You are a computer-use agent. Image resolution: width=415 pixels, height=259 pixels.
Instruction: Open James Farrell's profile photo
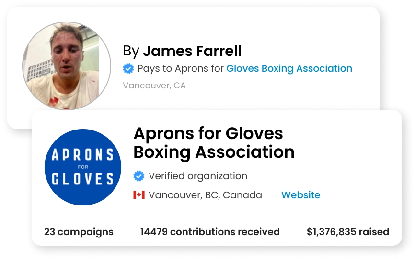(66, 66)
